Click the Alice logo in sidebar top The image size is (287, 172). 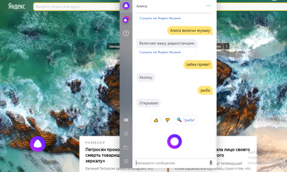pos(126,6)
